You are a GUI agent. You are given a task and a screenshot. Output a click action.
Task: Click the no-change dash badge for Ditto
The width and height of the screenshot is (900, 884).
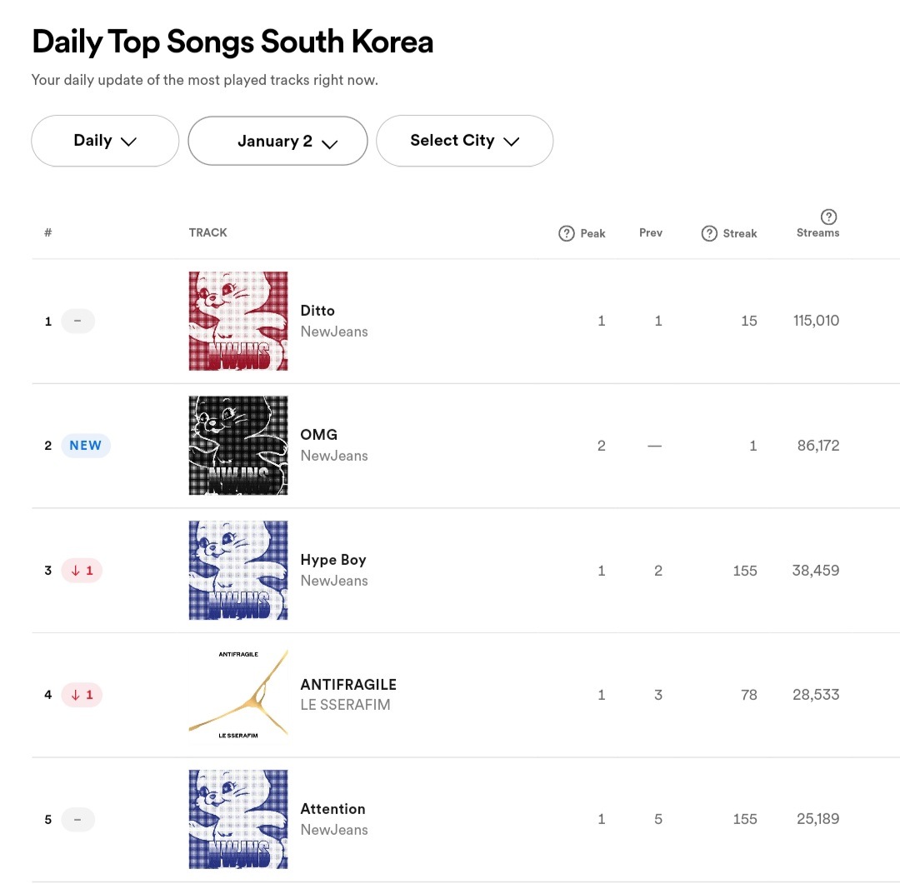tap(77, 321)
